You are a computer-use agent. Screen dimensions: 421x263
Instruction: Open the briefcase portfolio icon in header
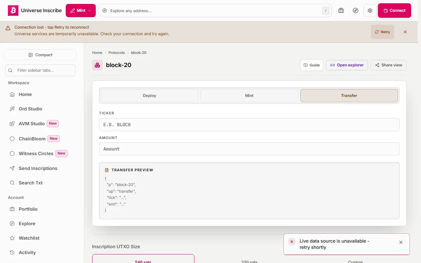341,11
